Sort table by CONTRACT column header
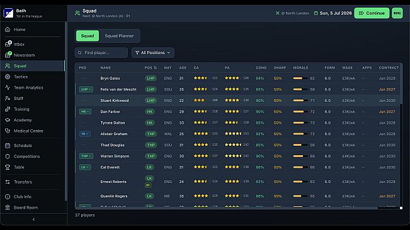410x230 pixels. (389, 68)
